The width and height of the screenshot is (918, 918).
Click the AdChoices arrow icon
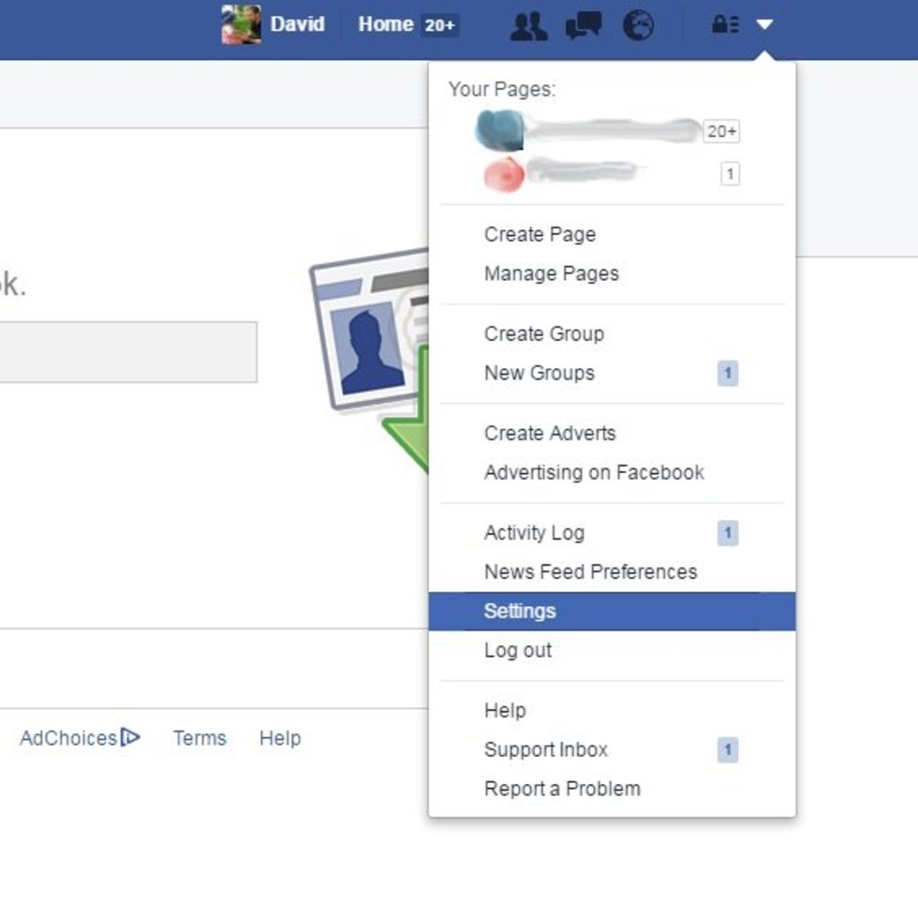tap(130, 737)
